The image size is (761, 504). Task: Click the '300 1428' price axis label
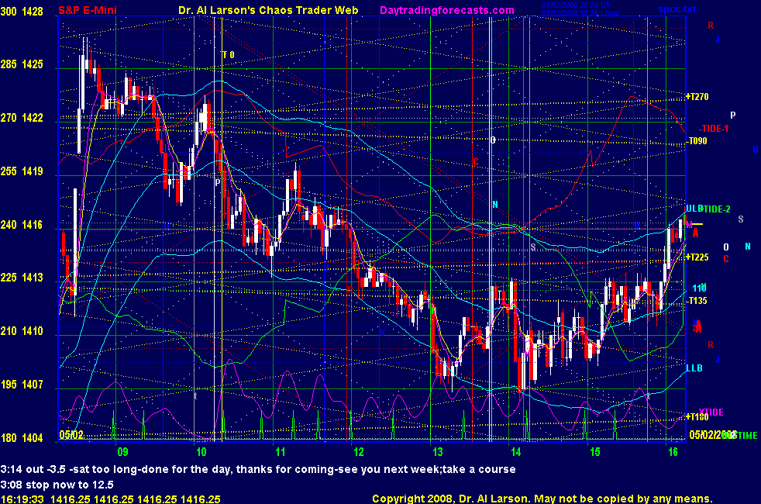tap(22, 11)
